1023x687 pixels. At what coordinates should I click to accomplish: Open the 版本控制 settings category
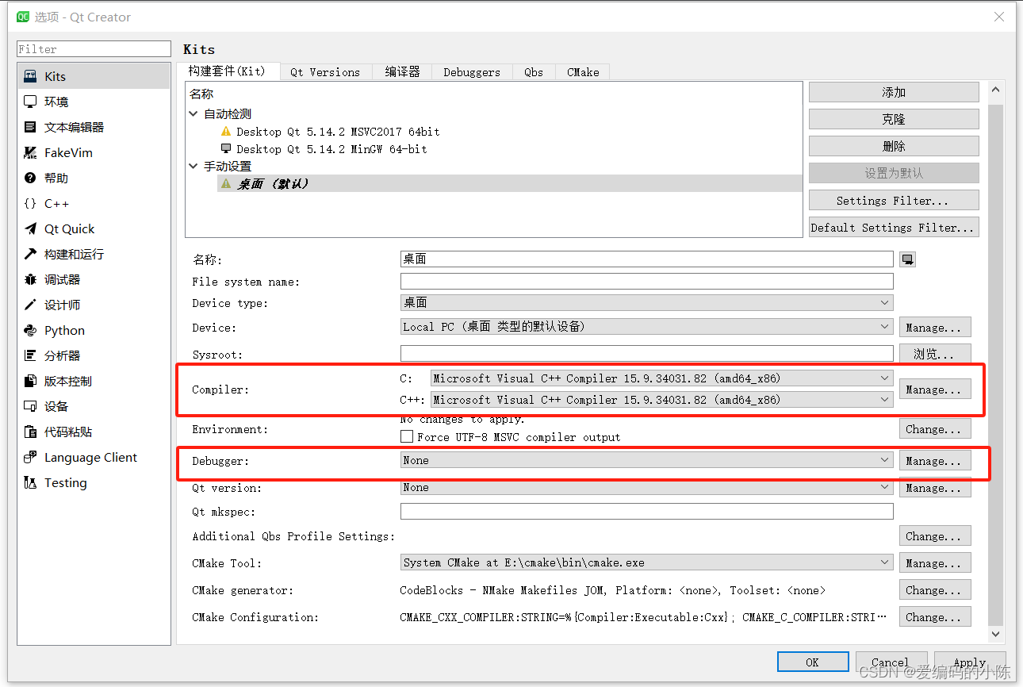click(x=94, y=381)
